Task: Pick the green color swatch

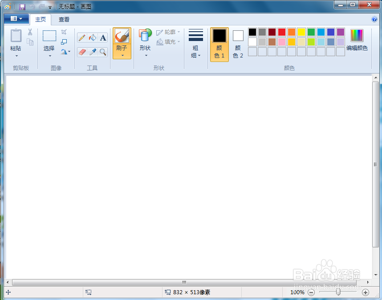Action: click(x=311, y=32)
